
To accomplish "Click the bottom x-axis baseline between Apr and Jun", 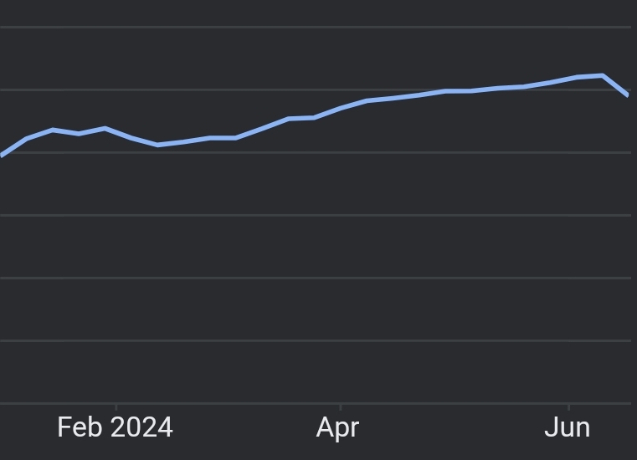I will pyautogui.click(x=455, y=403).
